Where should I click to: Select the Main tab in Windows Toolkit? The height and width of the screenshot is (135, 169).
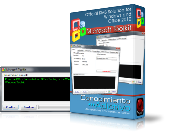[x=99, y=40]
